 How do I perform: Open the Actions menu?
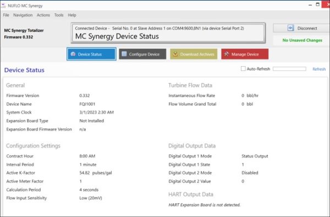(x=43, y=15)
